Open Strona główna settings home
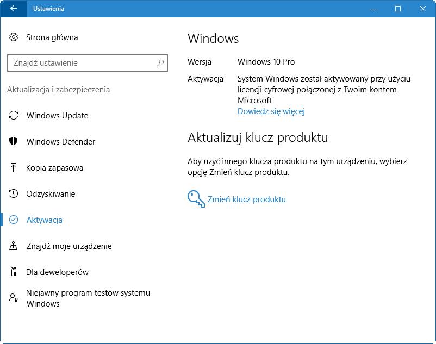Image resolution: width=436 pixels, height=344 pixels. [52, 37]
